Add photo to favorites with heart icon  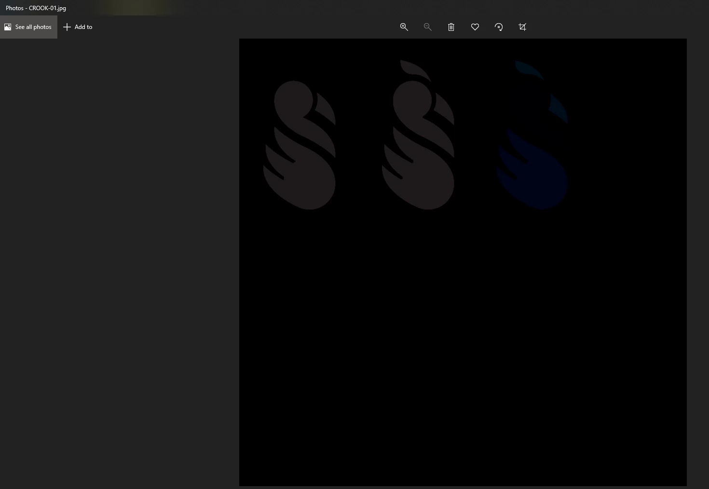(x=475, y=27)
